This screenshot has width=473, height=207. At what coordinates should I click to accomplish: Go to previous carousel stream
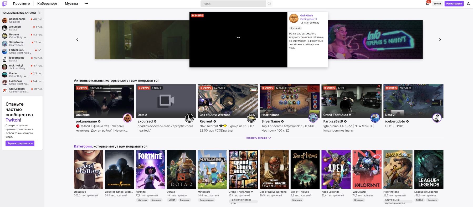click(77, 40)
